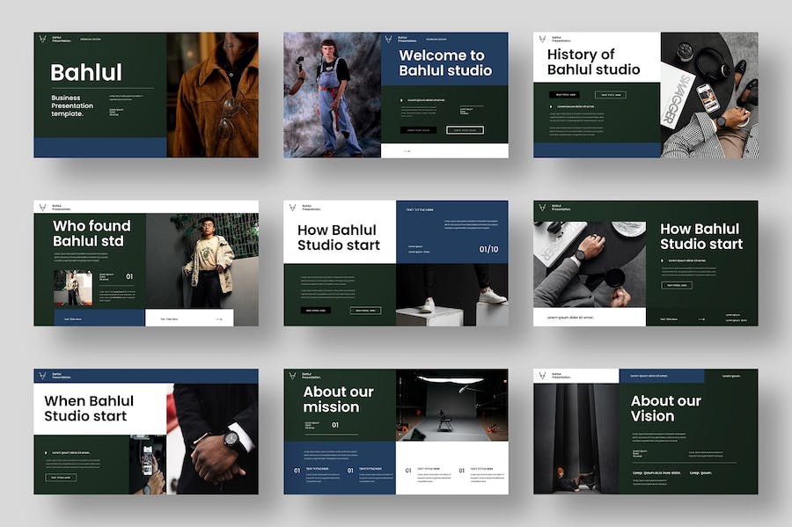The image size is (792, 527).
Task: Click the play bullet icon on the History slide
Action: (x=552, y=107)
